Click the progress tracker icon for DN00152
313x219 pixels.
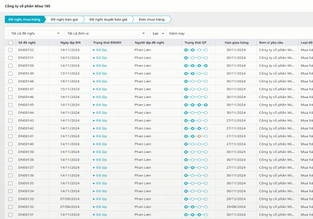196,50
